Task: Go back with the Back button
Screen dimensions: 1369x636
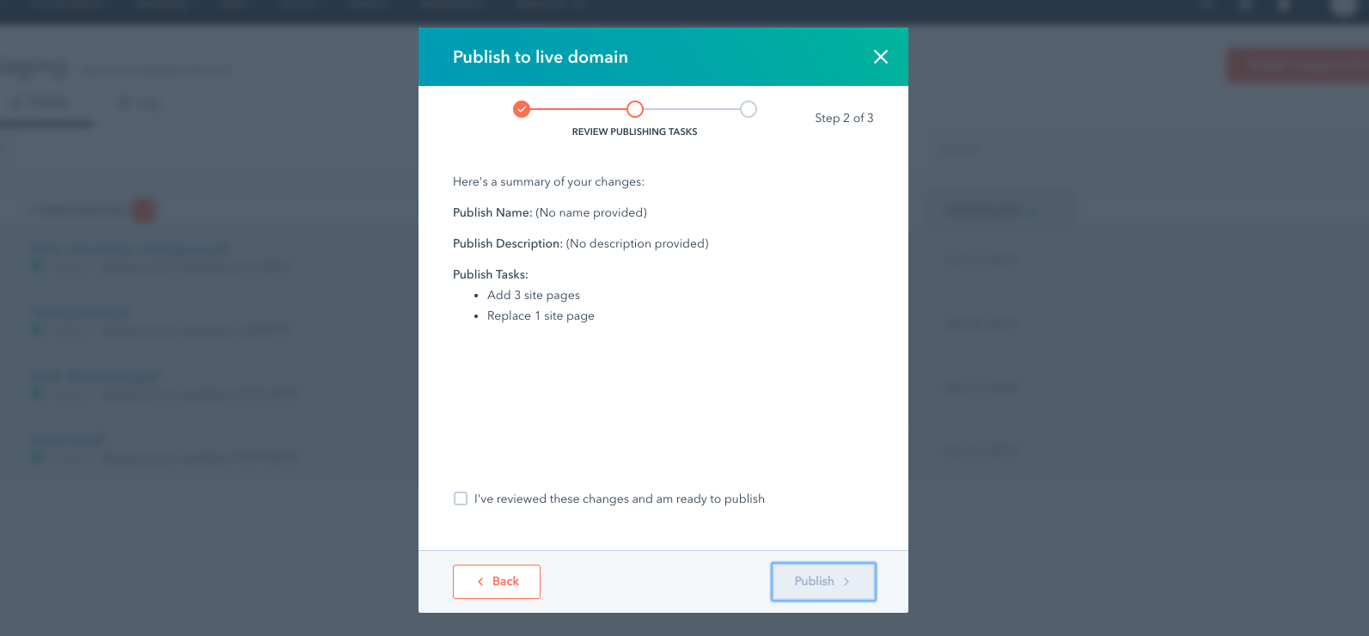Action: [497, 582]
